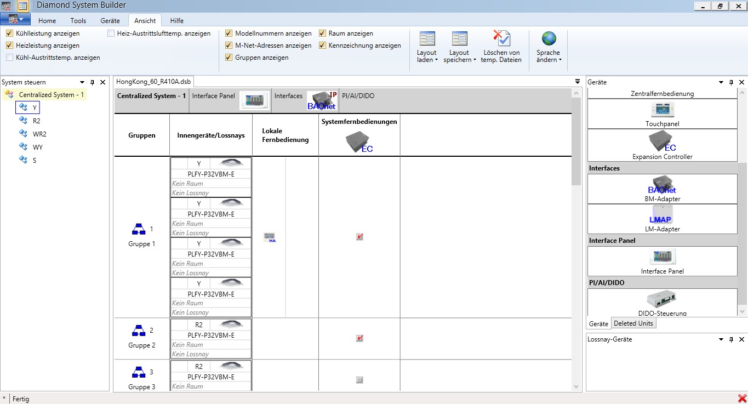Uncheck the Gruppe 2 system remote checkbox
The height and width of the screenshot is (404, 748).
359,339
